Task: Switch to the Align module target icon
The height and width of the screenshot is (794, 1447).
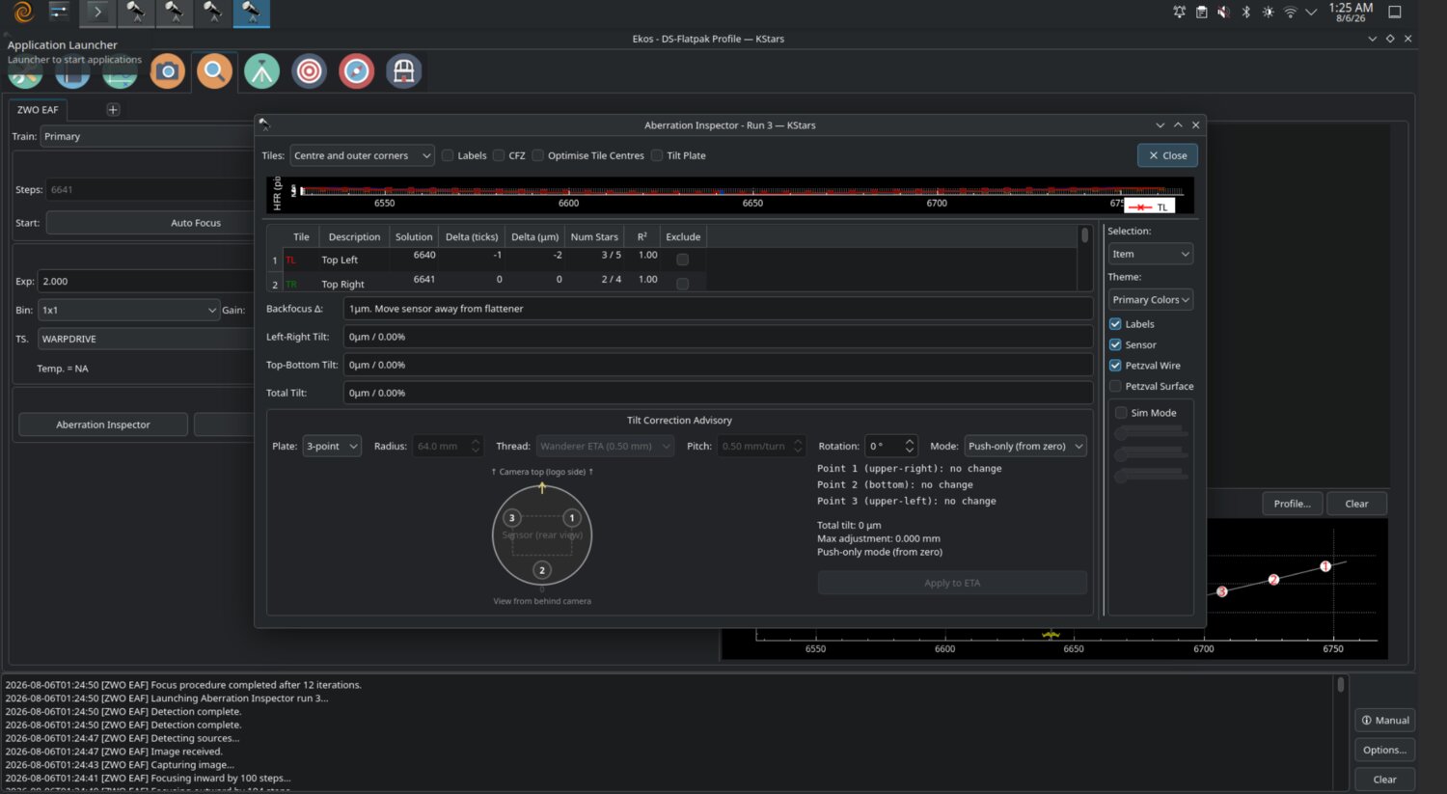Action: (x=309, y=71)
